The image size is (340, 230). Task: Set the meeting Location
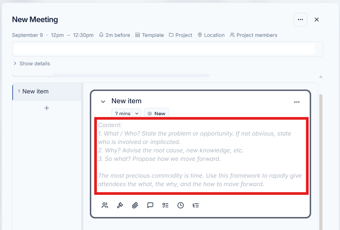coord(211,35)
